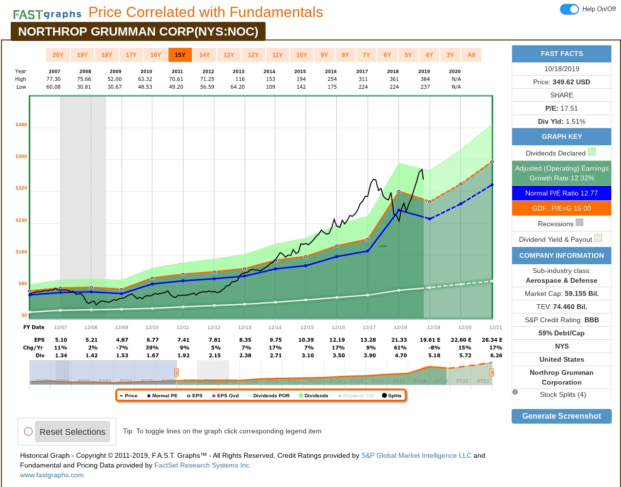This screenshot has height=487, width=621.
Task: Click the FAST graphs logo
Action: [x=47, y=14]
